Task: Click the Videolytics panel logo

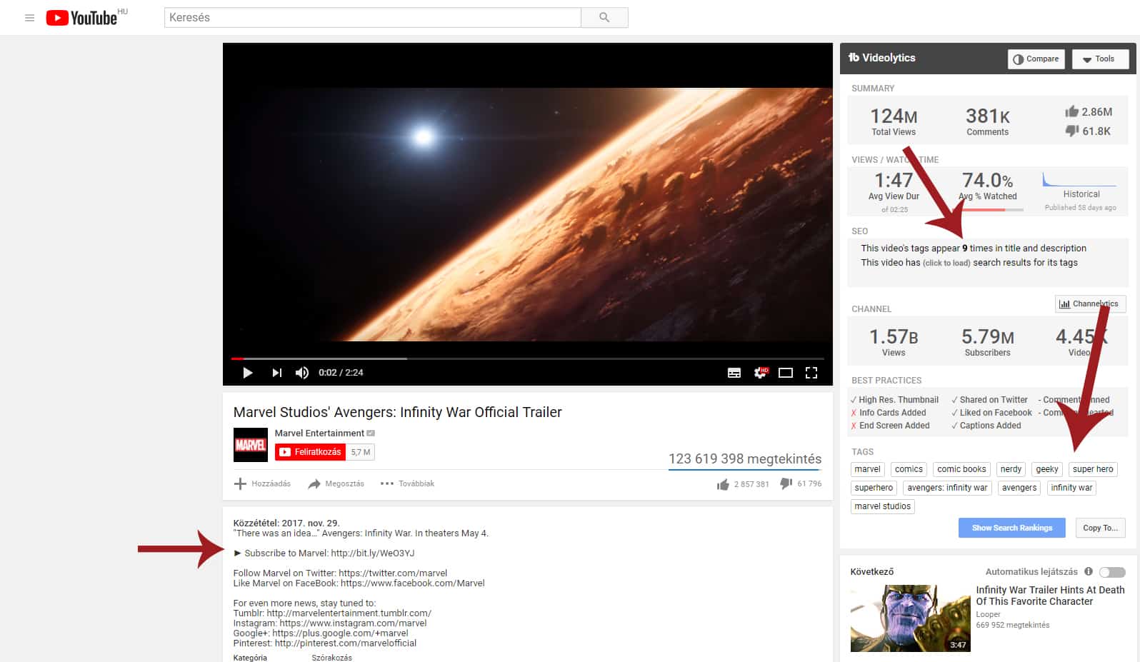Action: 881,58
